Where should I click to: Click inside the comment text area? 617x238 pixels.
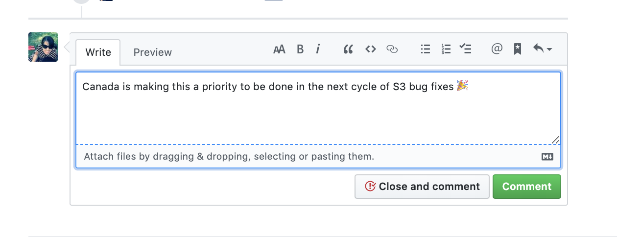(318, 108)
